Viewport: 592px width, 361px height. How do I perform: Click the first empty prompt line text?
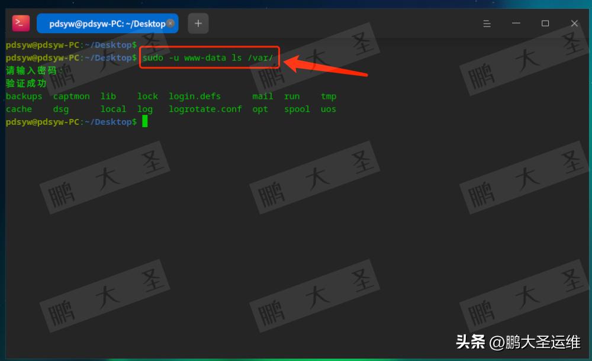pyautogui.click(x=71, y=45)
